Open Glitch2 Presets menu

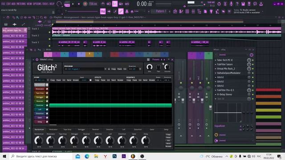[x=155, y=60]
